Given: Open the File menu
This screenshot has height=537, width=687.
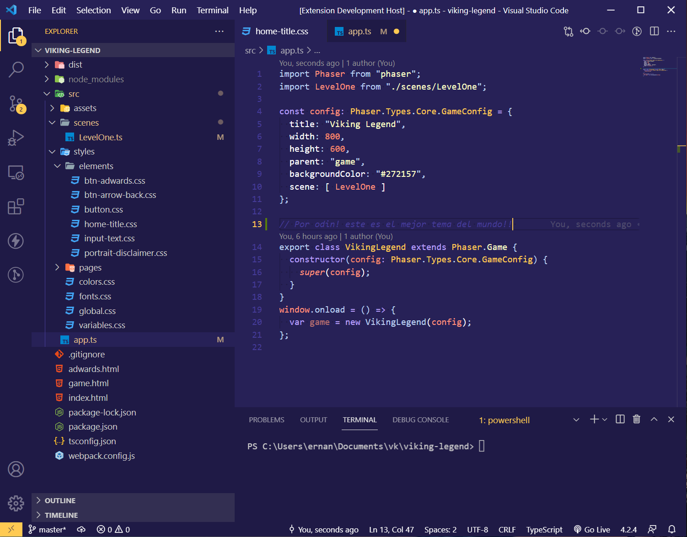Looking at the screenshot, I should 35,10.
